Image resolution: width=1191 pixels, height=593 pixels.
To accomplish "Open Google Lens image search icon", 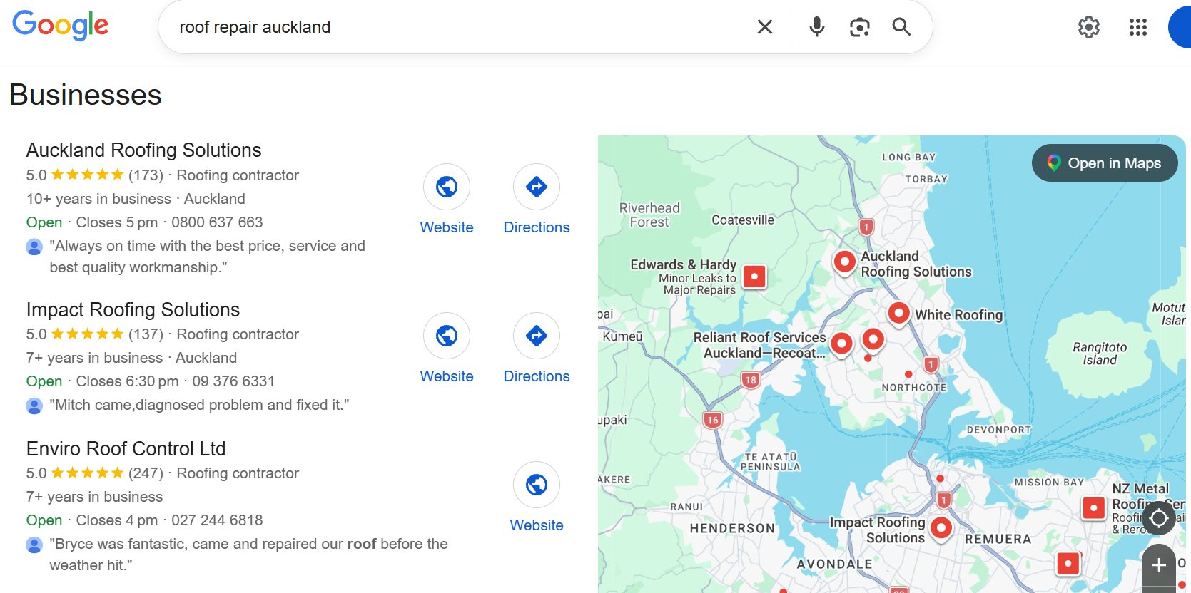I will [x=859, y=27].
